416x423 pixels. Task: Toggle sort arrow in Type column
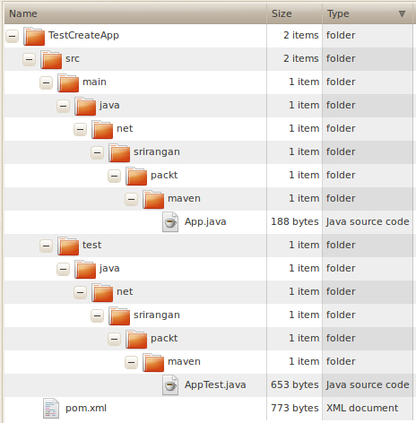coord(402,13)
